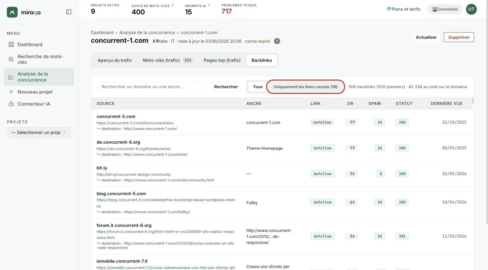This screenshot has height=270, width=488.
Task: Click nofollow badge in concurrent-3.com row
Action: 322,123
